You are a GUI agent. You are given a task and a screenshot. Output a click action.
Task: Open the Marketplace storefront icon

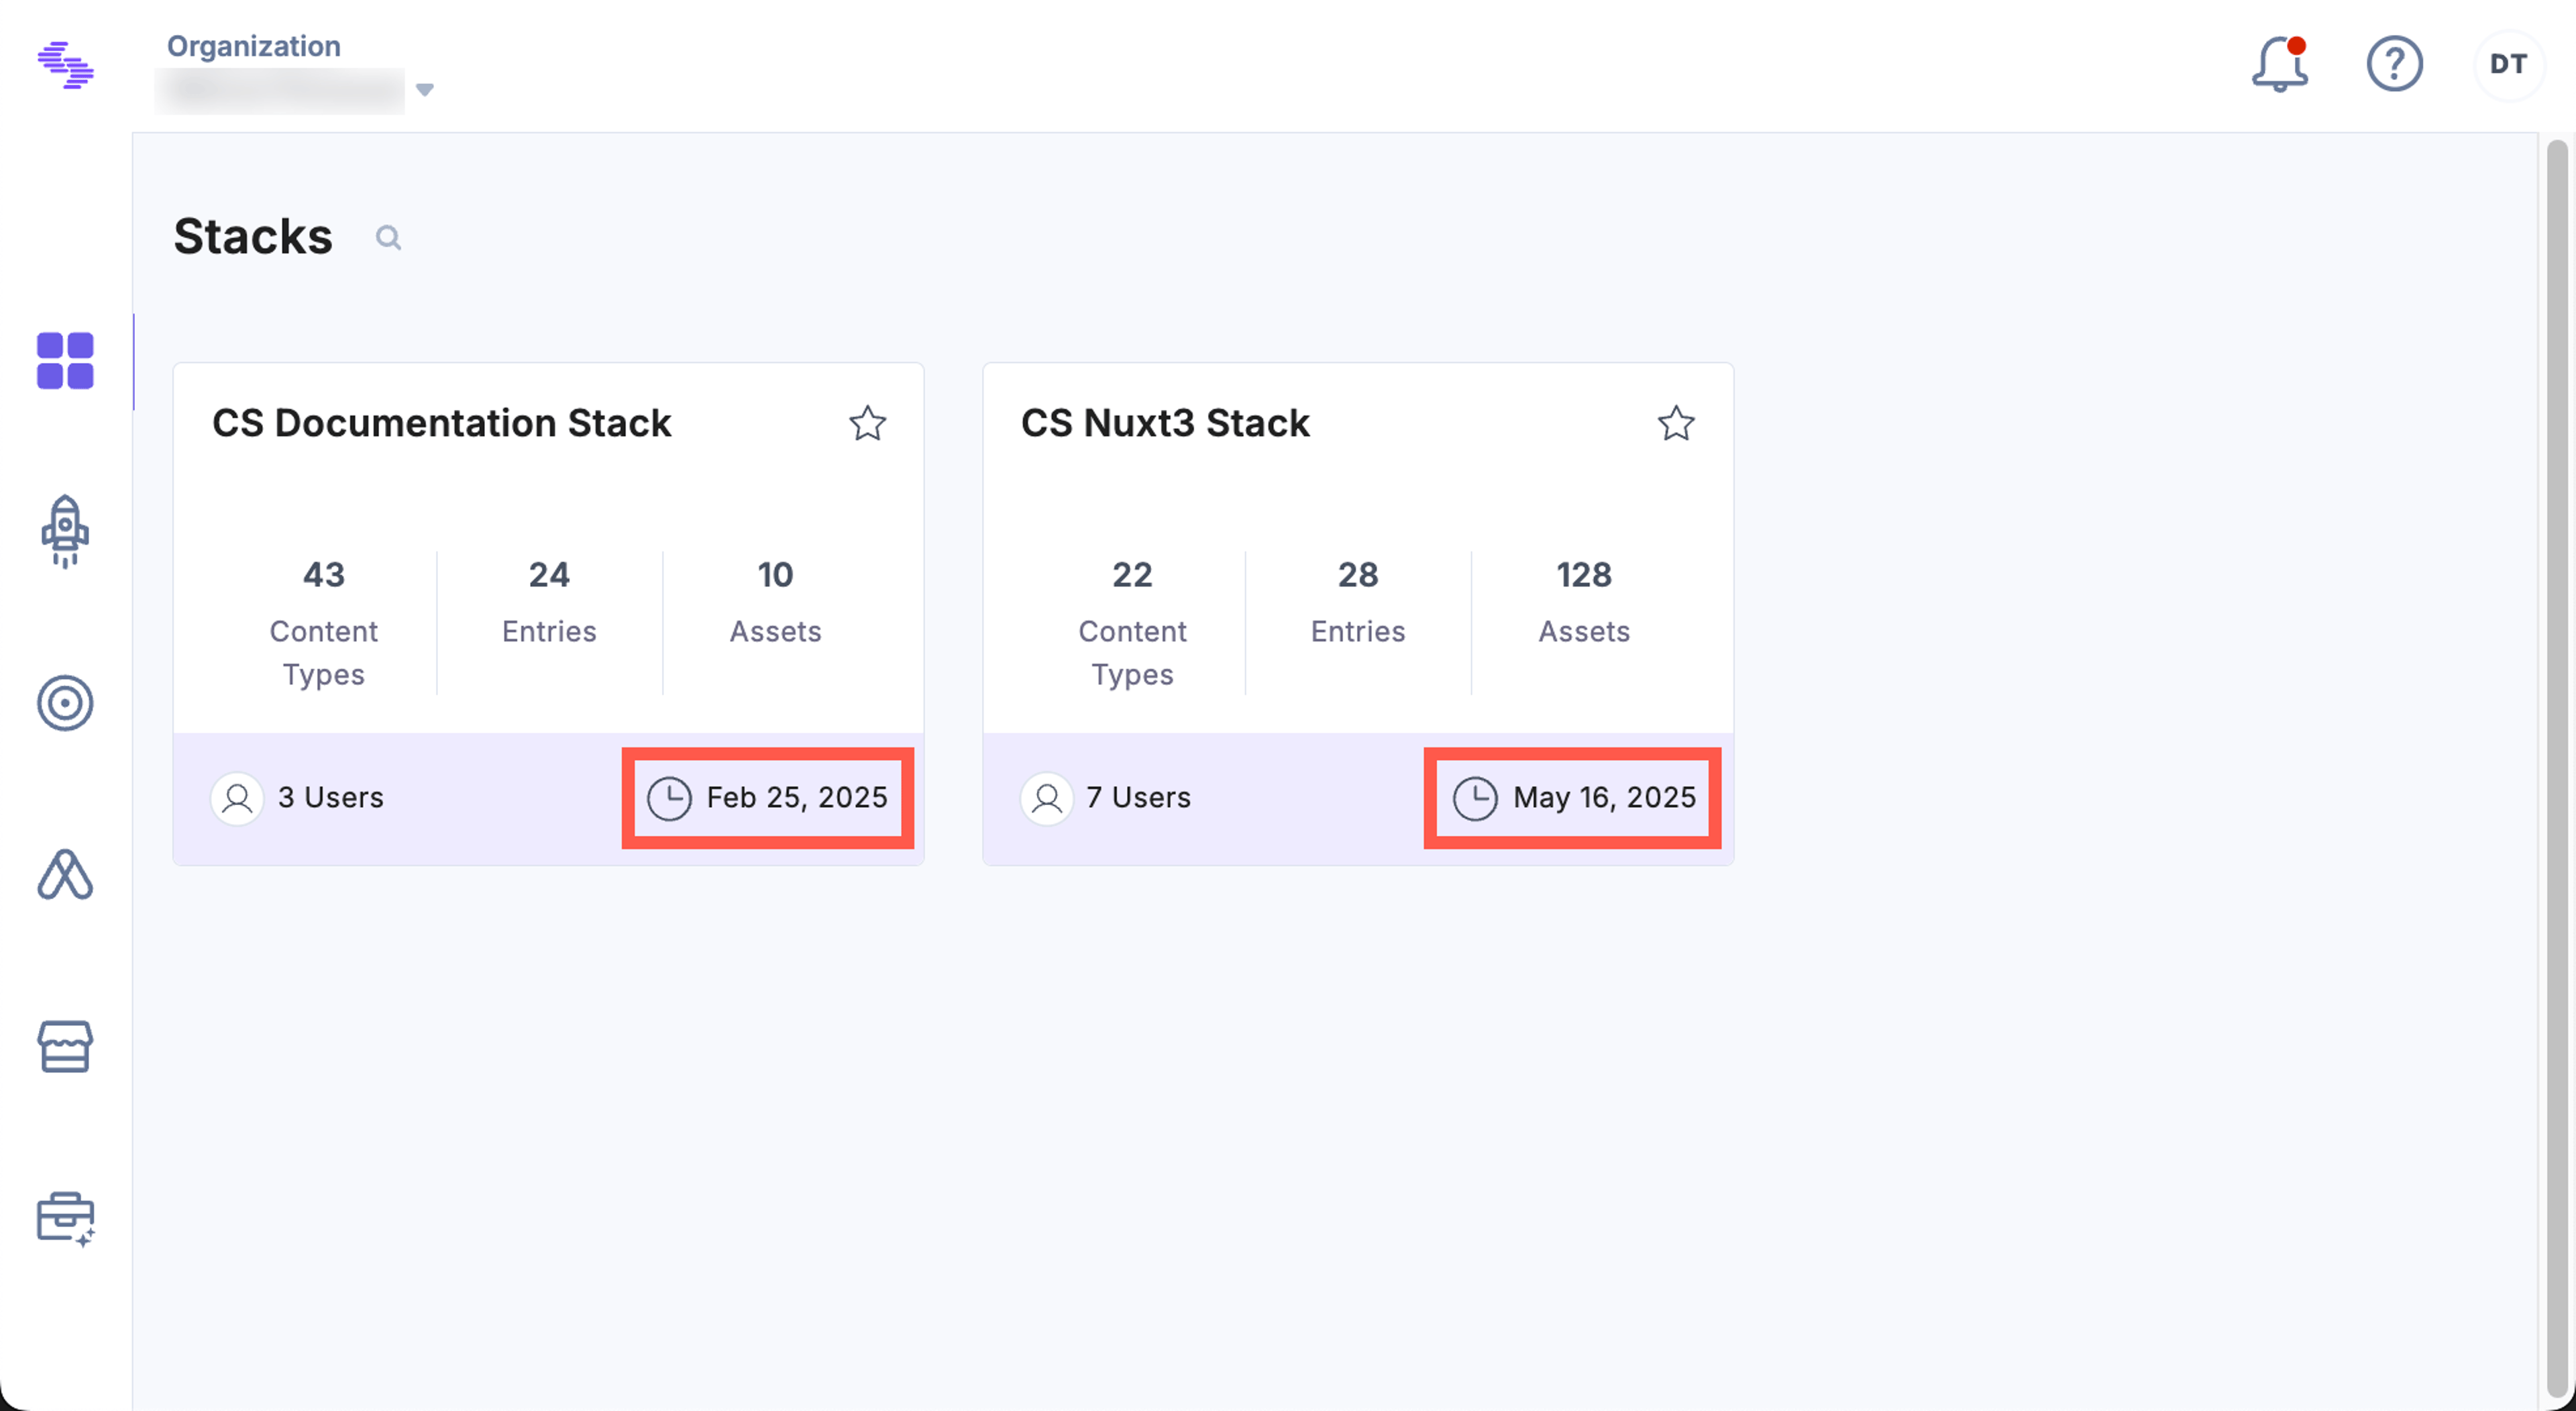[65, 1046]
